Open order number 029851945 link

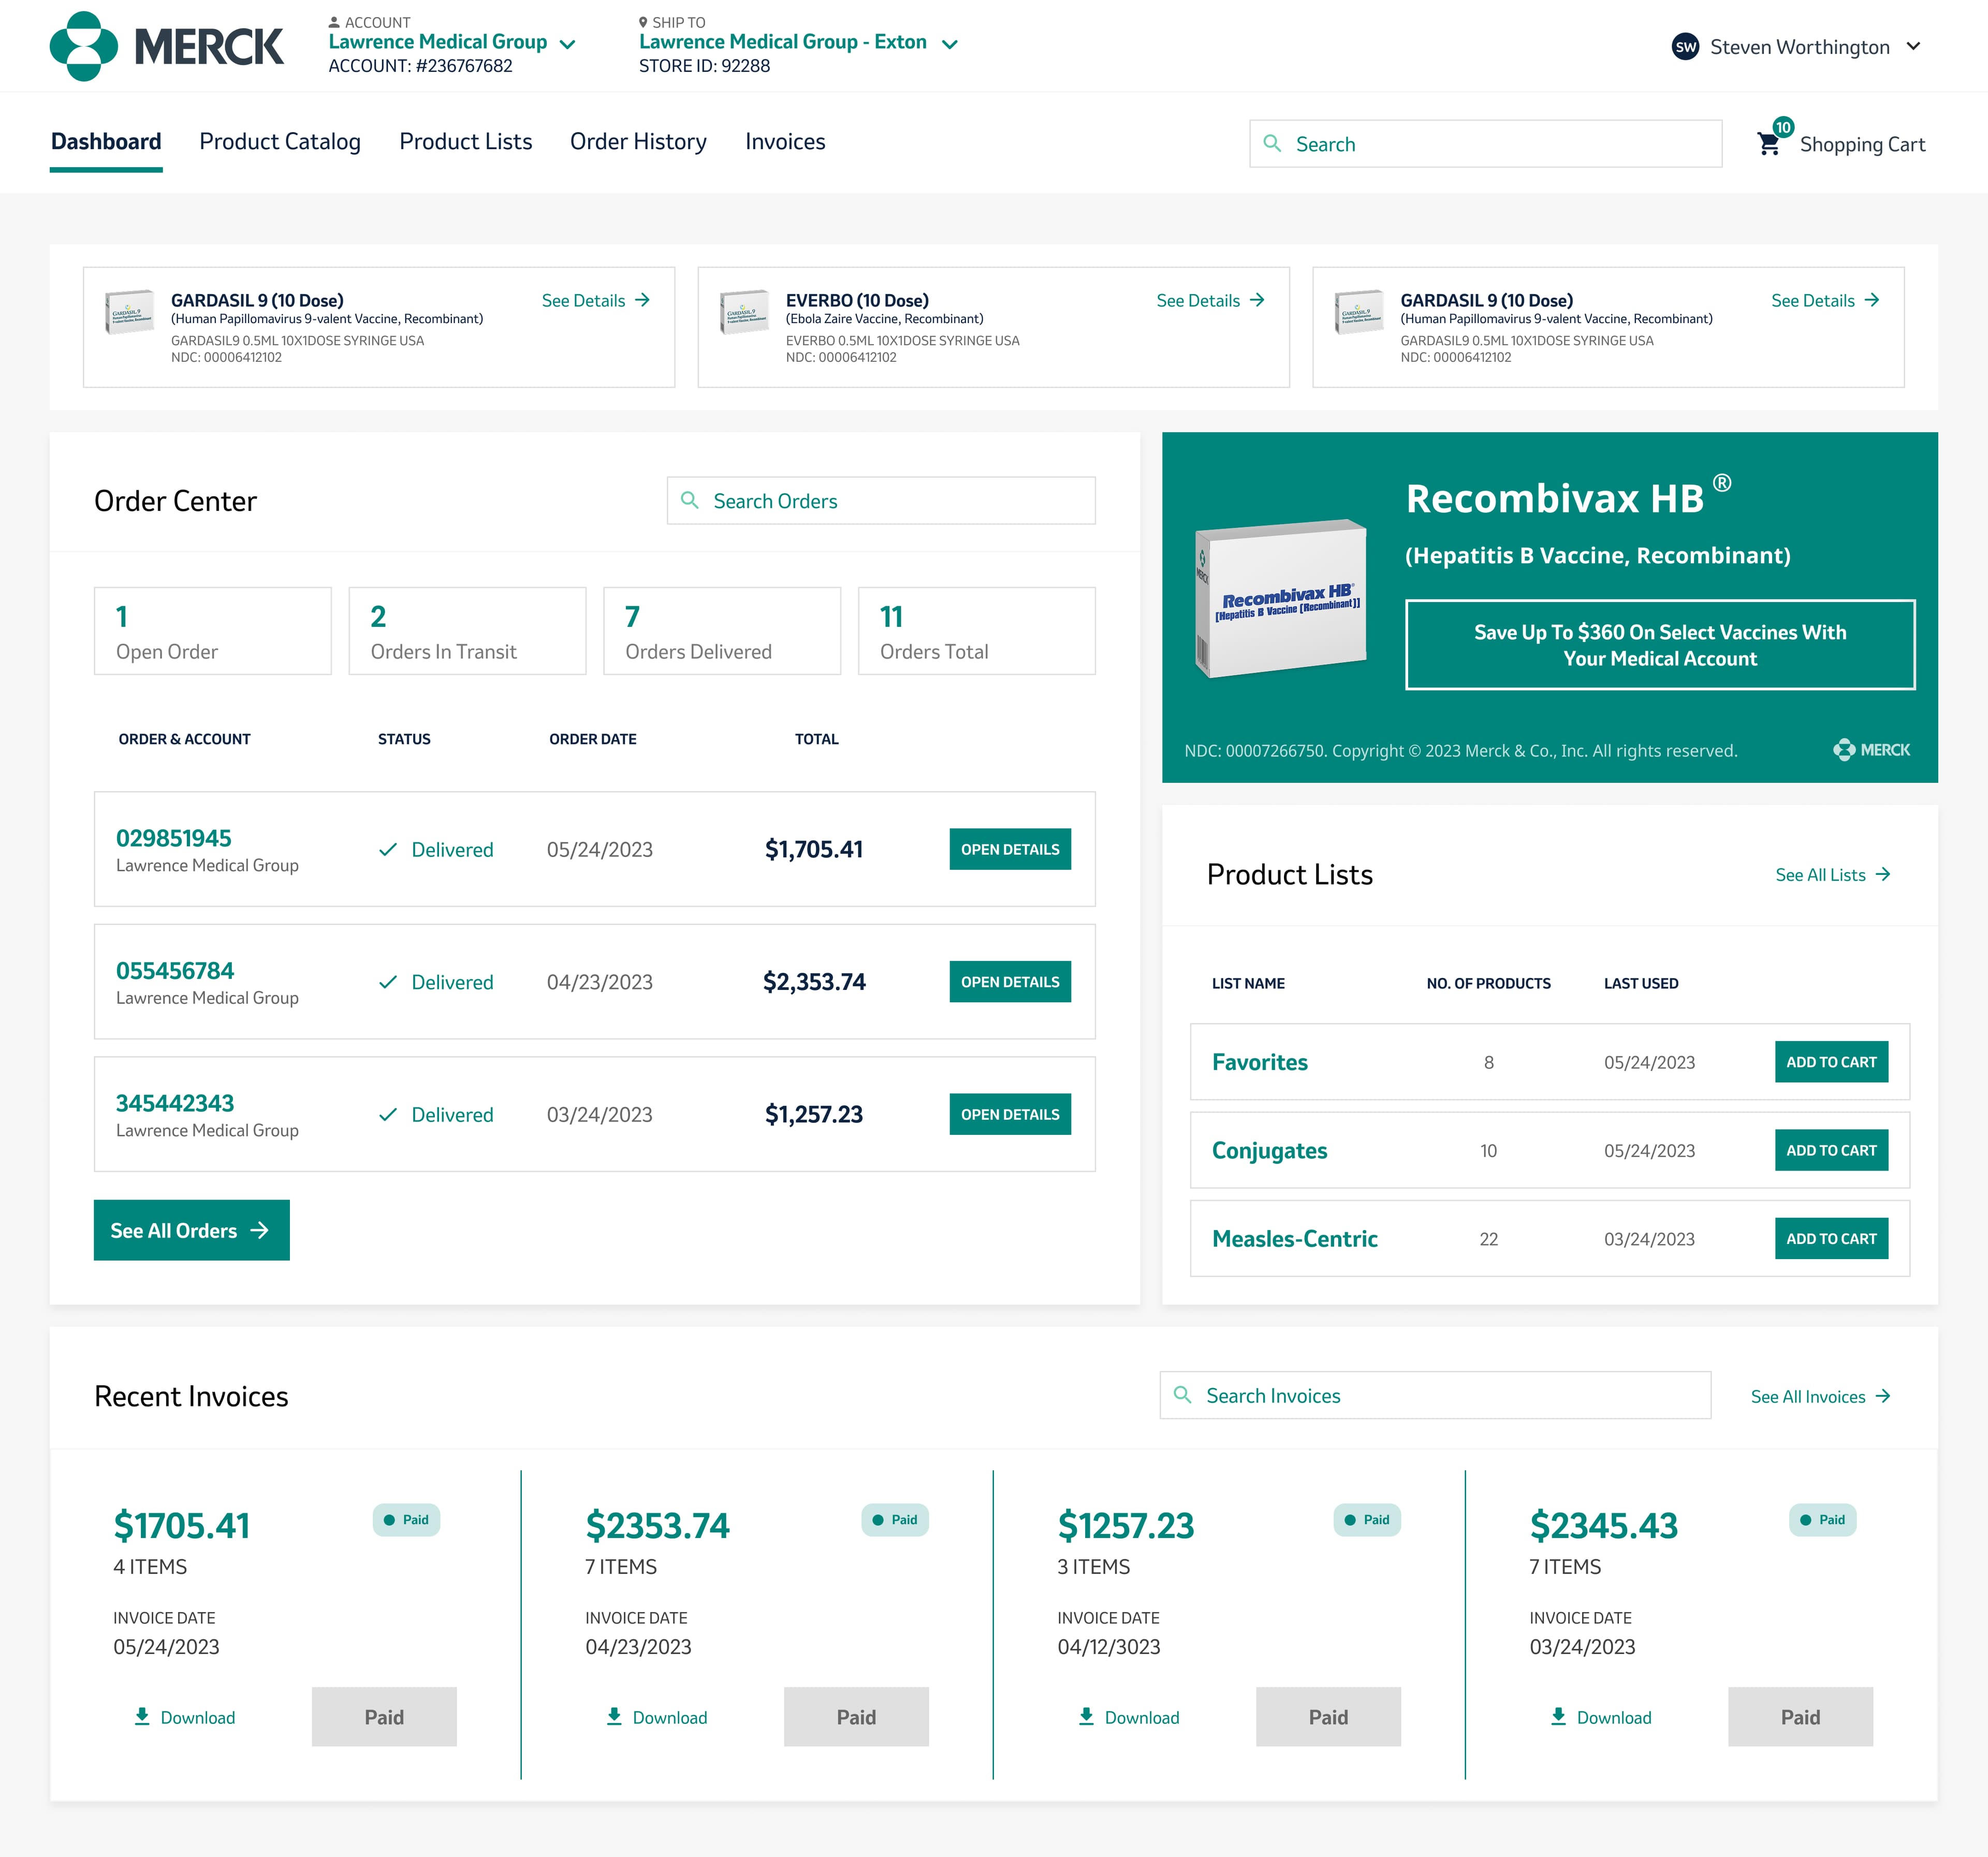174,838
